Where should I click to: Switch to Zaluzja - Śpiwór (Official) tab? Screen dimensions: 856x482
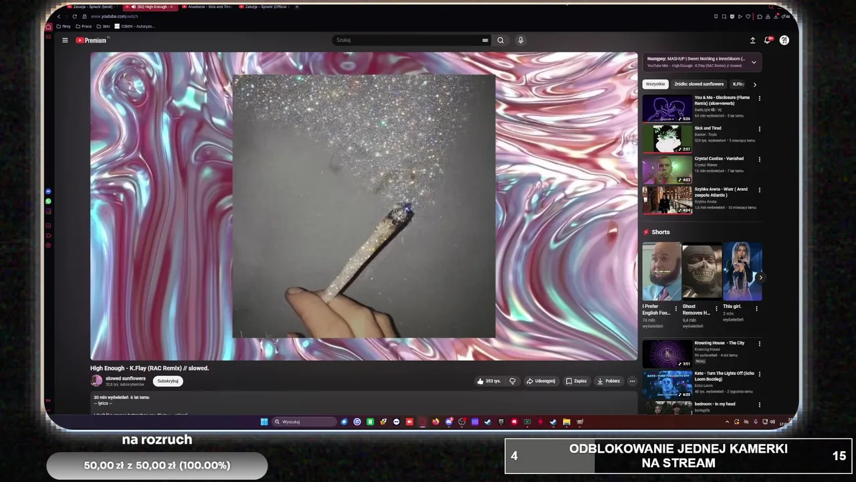(265, 7)
